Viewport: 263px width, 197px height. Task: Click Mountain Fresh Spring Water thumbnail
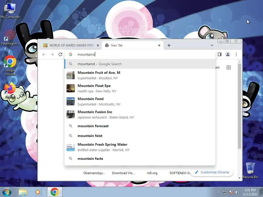pyautogui.click(x=71, y=147)
